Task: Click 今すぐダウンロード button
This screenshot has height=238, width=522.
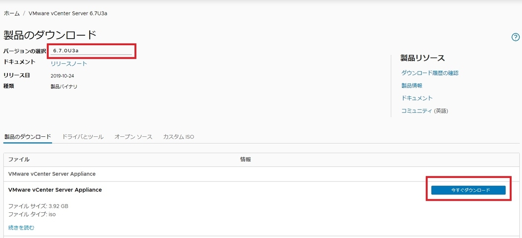Action: [x=468, y=190]
